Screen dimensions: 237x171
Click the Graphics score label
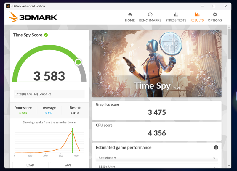tap(107, 104)
